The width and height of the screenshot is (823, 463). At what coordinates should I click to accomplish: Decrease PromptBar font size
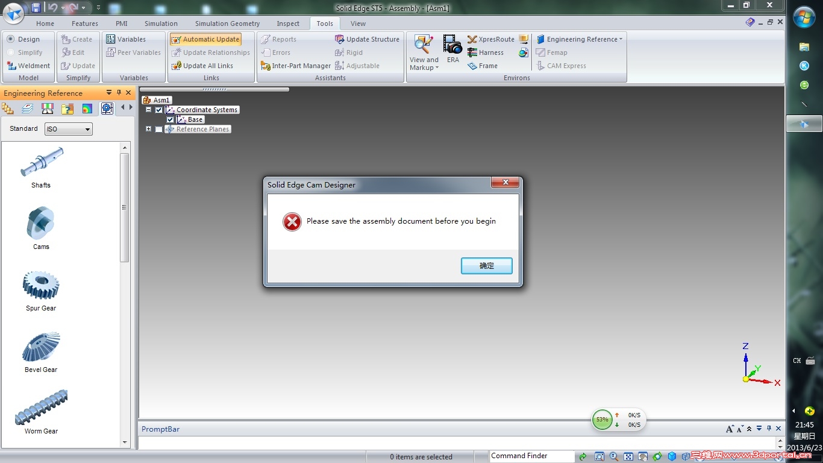740,429
